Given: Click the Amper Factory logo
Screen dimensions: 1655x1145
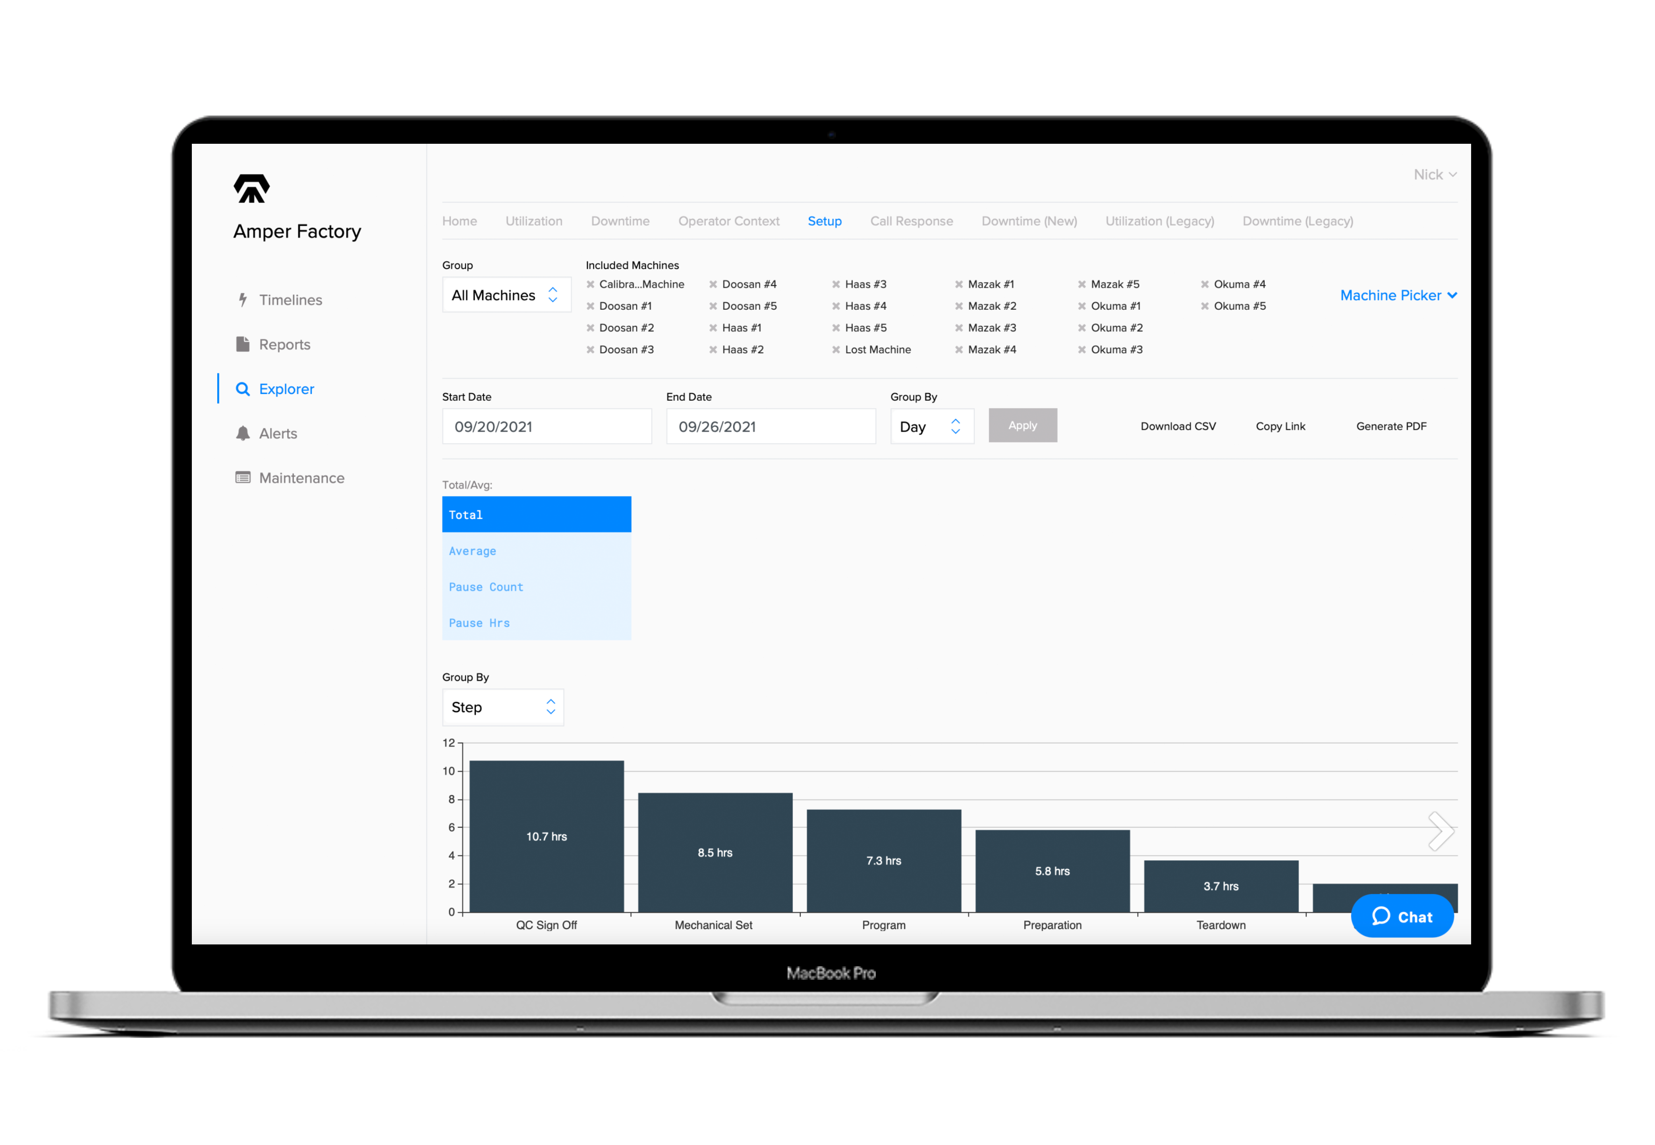Looking at the screenshot, I should tap(250, 189).
